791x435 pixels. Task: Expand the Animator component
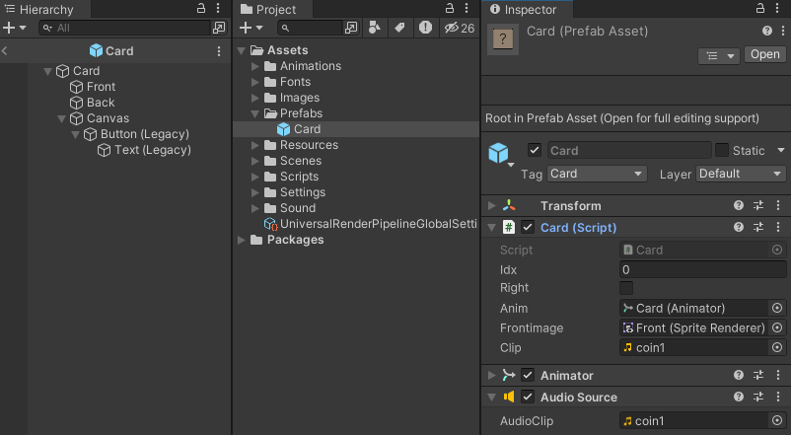(492, 376)
